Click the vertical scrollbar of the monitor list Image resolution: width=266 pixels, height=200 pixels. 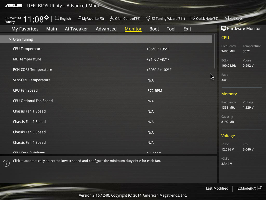click(215, 51)
